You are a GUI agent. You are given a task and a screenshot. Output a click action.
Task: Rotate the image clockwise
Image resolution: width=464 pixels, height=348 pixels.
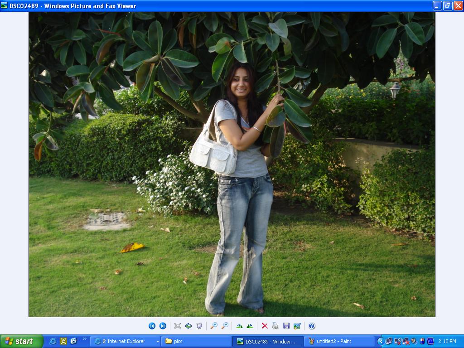(239, 326)
